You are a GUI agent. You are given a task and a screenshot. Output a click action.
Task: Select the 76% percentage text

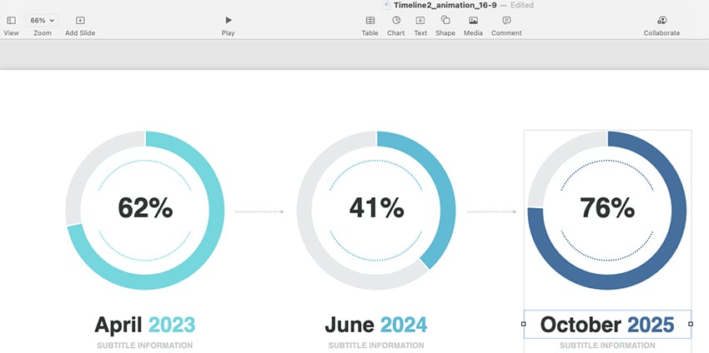pos(607,208)
